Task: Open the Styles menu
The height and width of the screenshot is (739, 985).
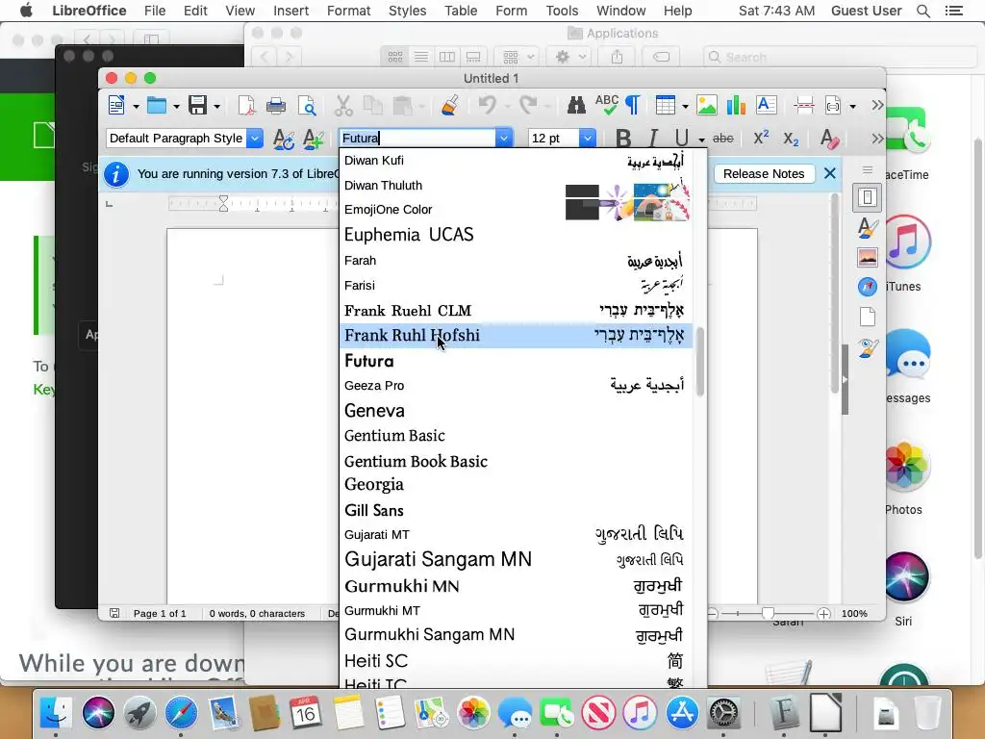Action: click(407, 11)
